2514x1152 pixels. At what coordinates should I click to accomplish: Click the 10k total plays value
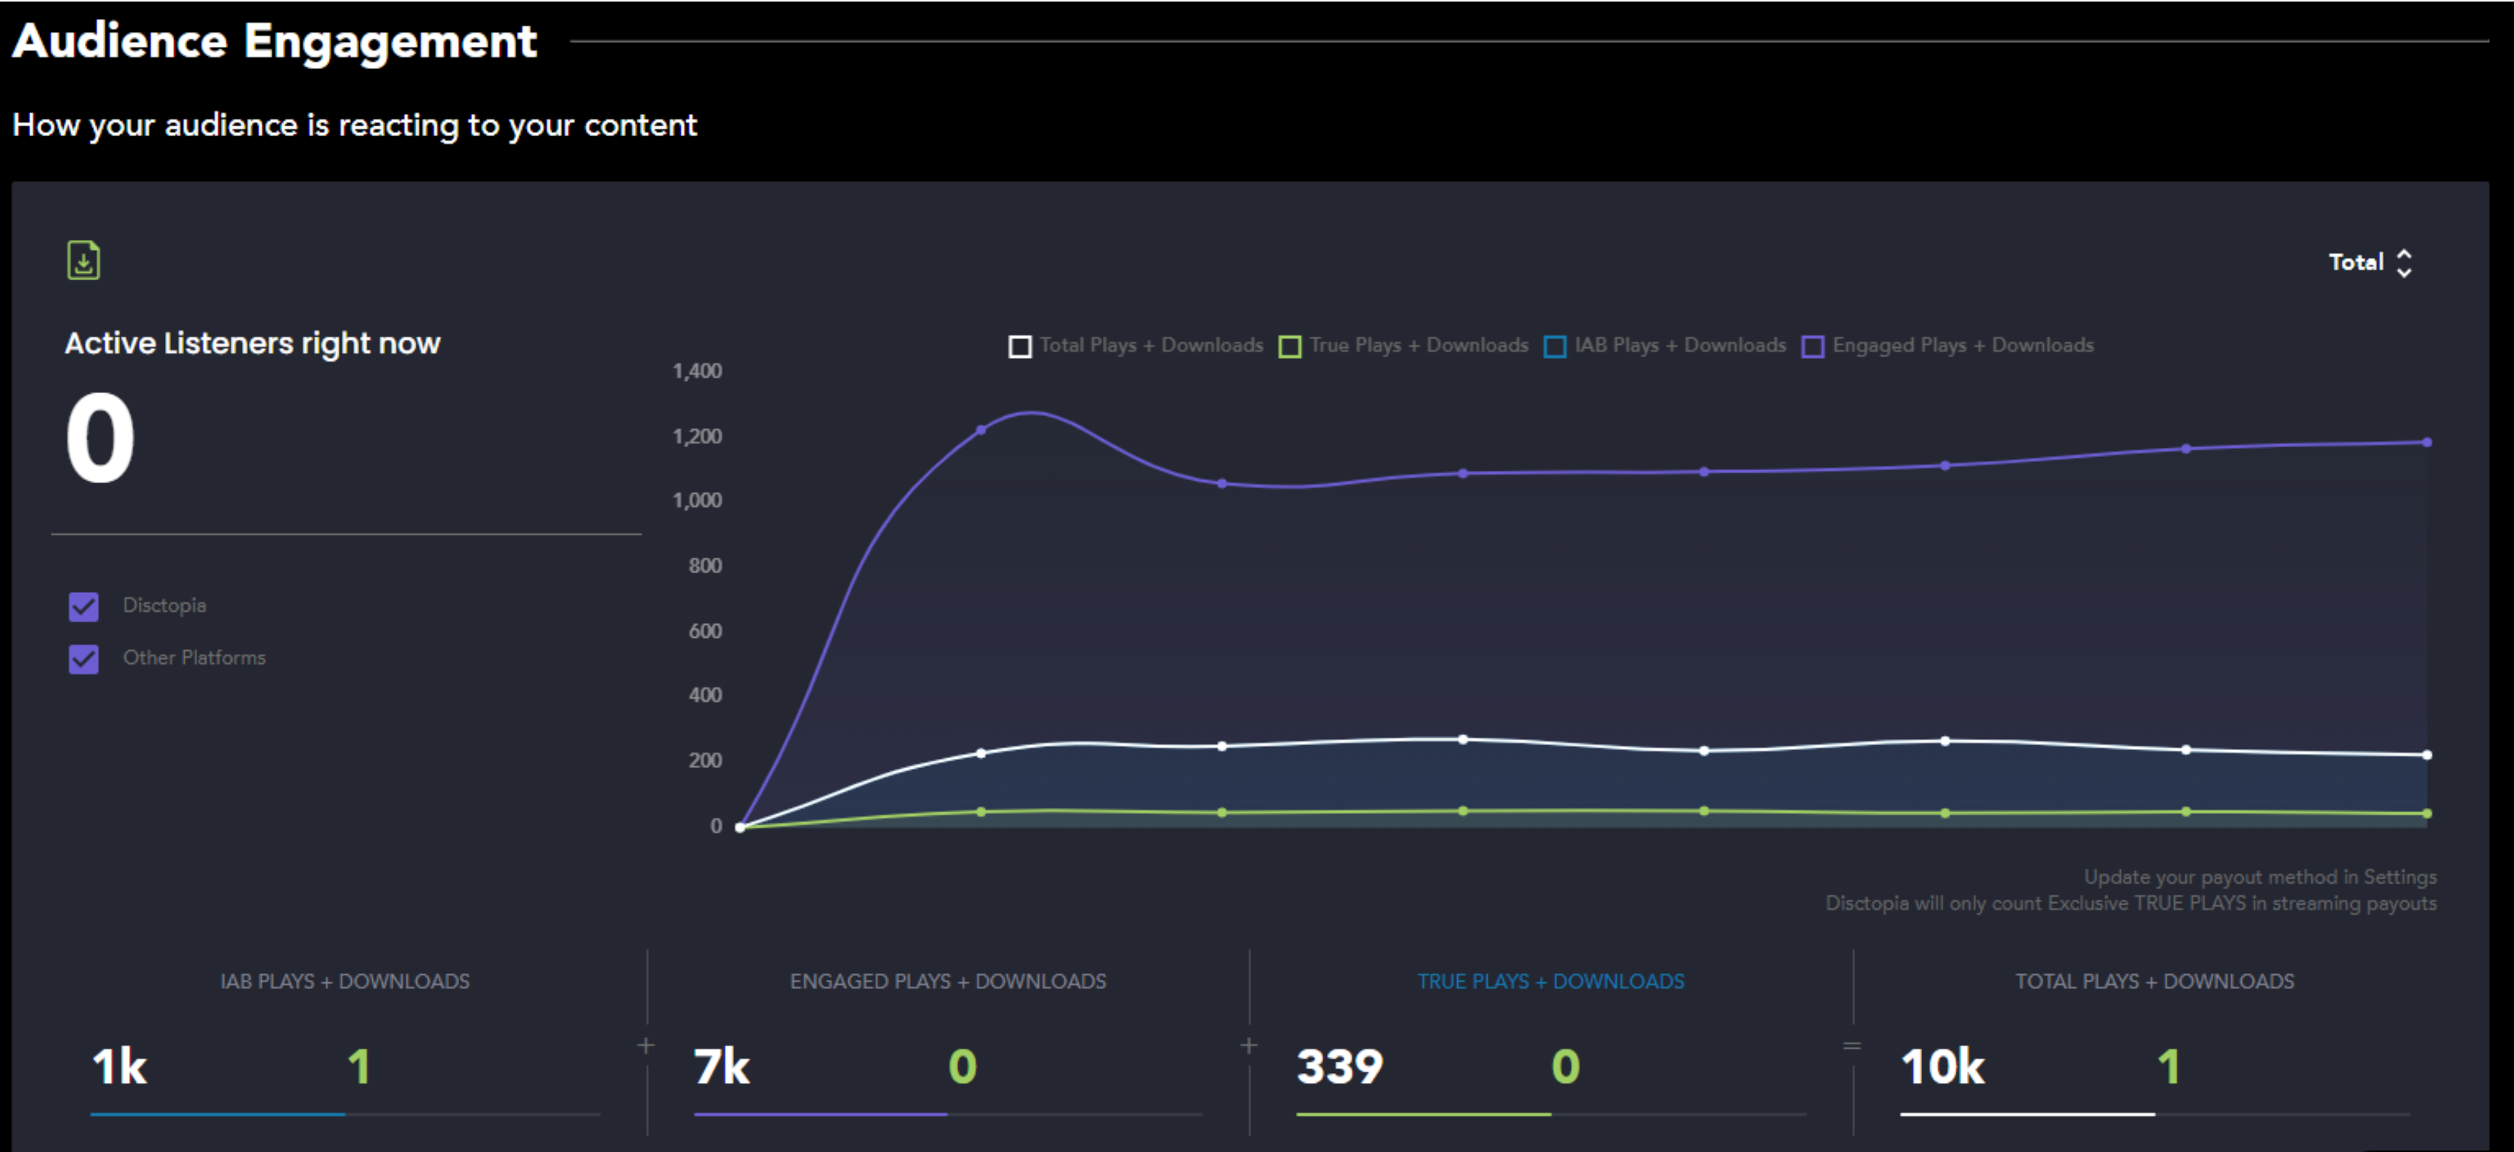coord(1942,1066)
